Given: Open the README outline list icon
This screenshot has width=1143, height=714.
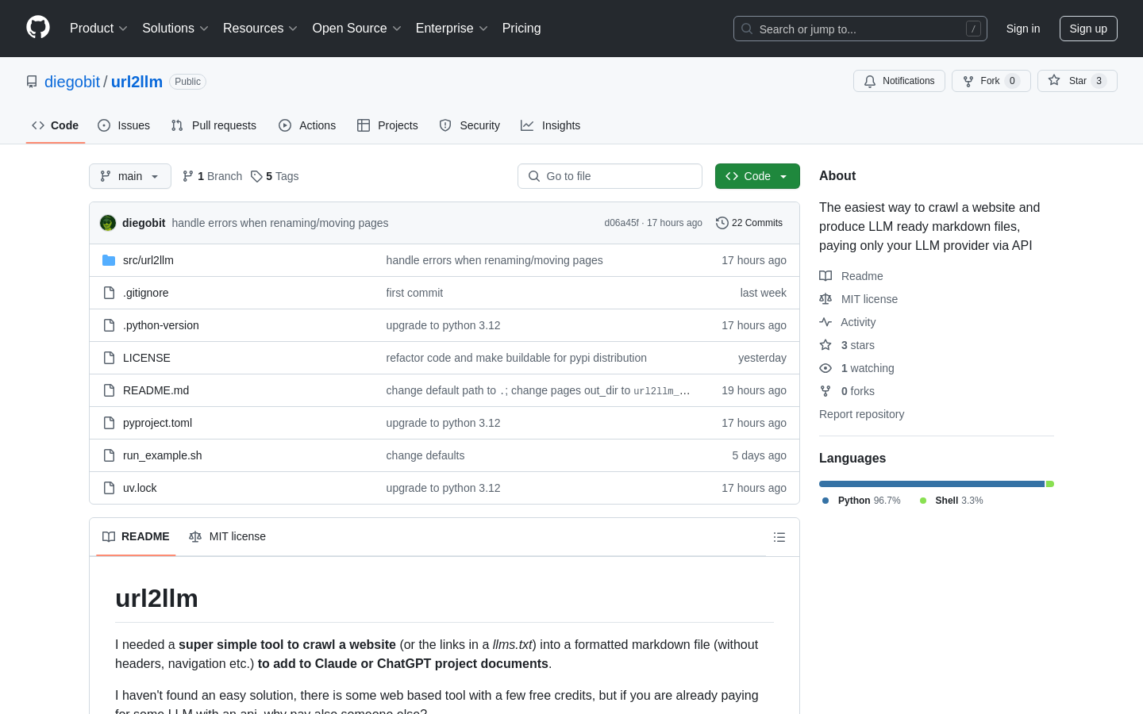Looking at the screenshot, I should [779, 537].
